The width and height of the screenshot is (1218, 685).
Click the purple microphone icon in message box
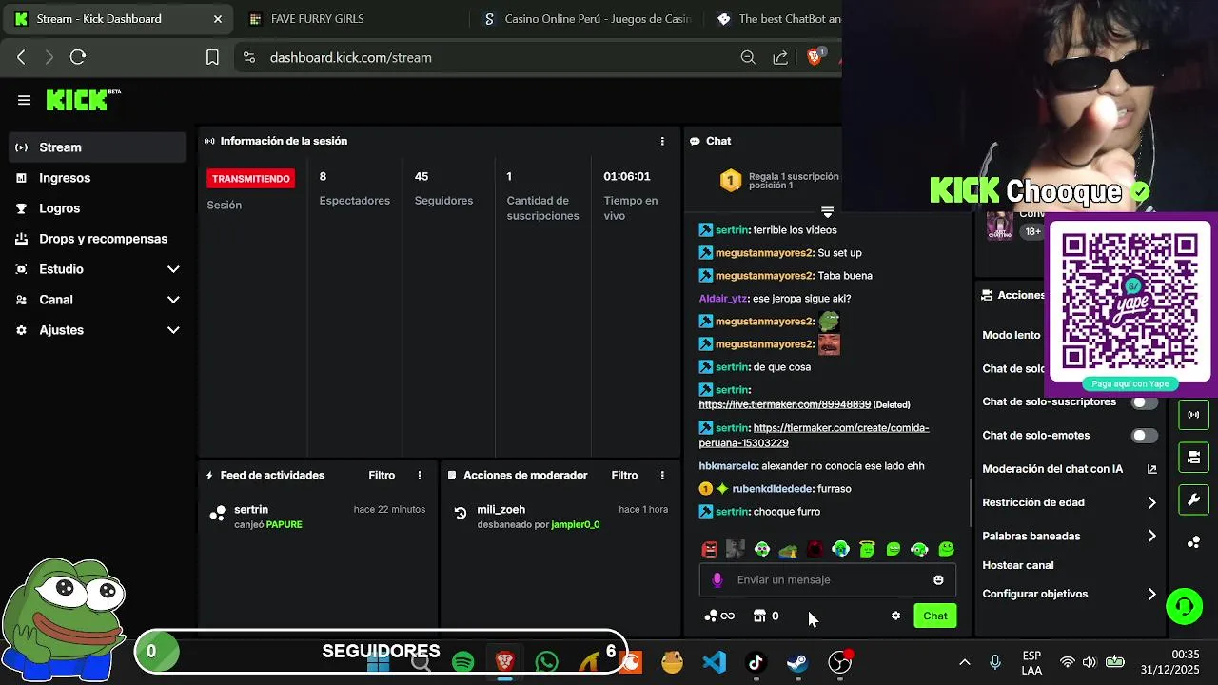pyautogui.click(x=717, y=580)
